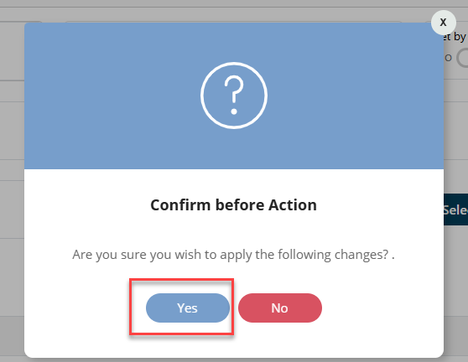This screenshot has height=362, width=468.
Task: Click the white ring outline around the question mark
Action: pos(234,64)
